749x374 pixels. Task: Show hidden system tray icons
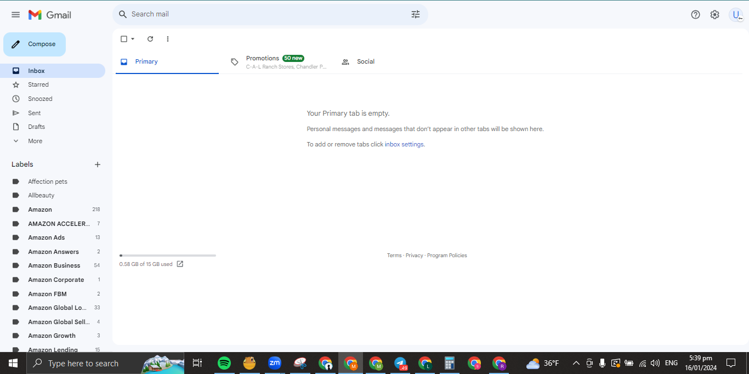[x=576, y=363]
